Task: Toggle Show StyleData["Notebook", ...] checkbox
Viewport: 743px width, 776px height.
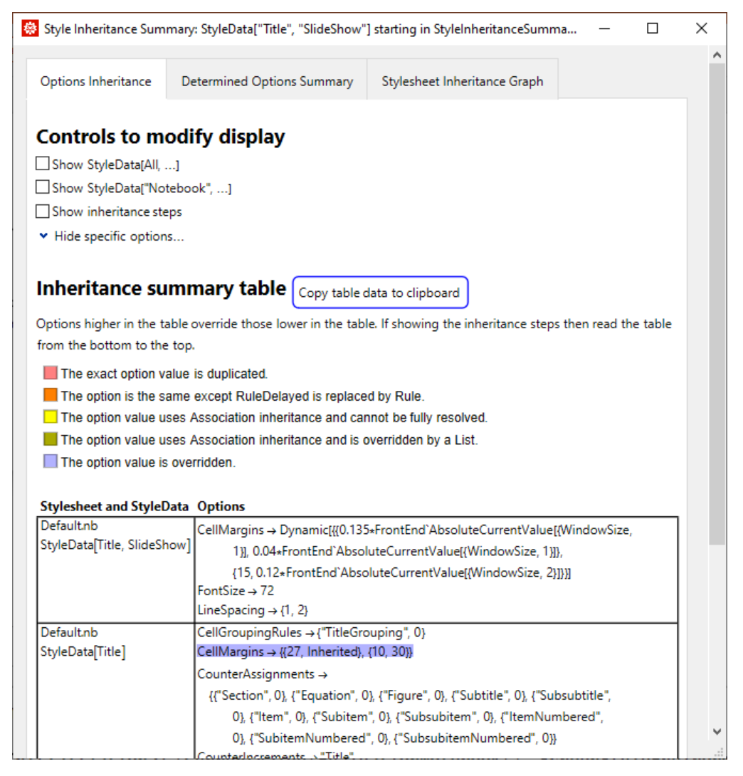Action: (x=43, y=188)
